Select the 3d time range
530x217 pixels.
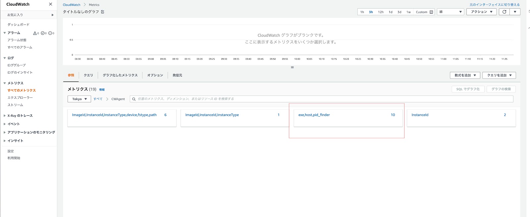[x=399, y=12]
